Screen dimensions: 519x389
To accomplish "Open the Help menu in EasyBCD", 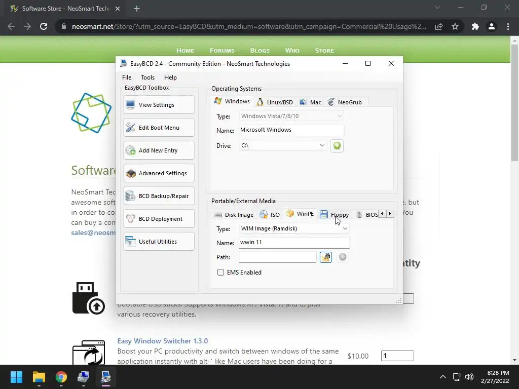I will 170,77.
